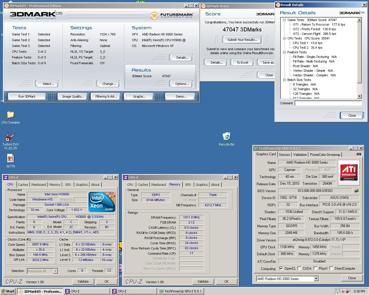Screen dimensions: 369x295
Task: Click the Graphs... button
Action: click(140, 97)
